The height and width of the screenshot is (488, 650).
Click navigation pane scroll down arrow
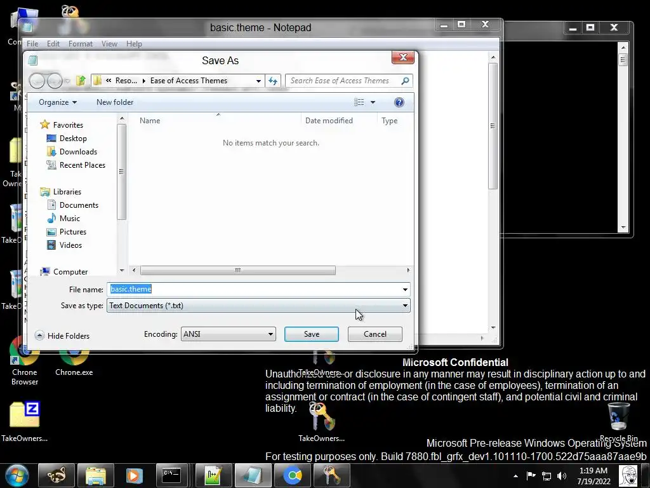click(121, 270)
